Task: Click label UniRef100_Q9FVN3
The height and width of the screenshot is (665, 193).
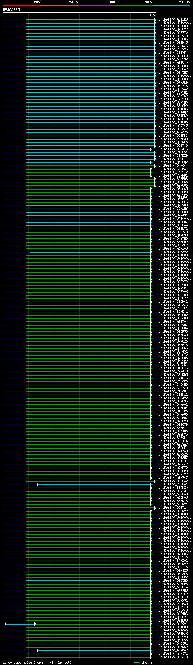Action: 173,206
